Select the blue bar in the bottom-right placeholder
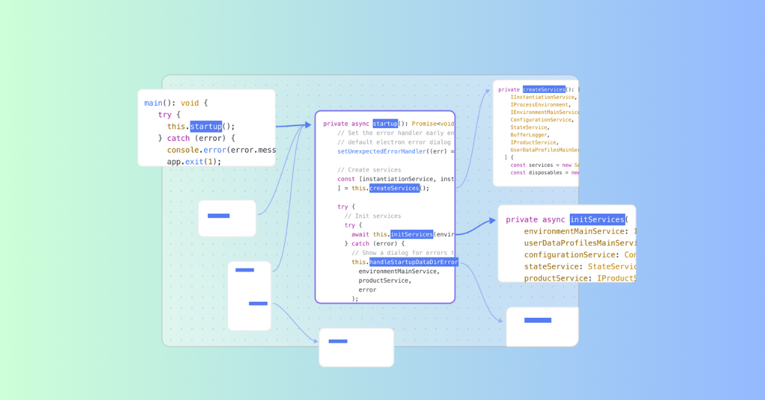The width and height of the screenshot is (765, 400). coord(538,320)
